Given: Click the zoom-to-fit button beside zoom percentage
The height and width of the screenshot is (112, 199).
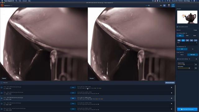Looking at the screenshot, I should [164, 6].
